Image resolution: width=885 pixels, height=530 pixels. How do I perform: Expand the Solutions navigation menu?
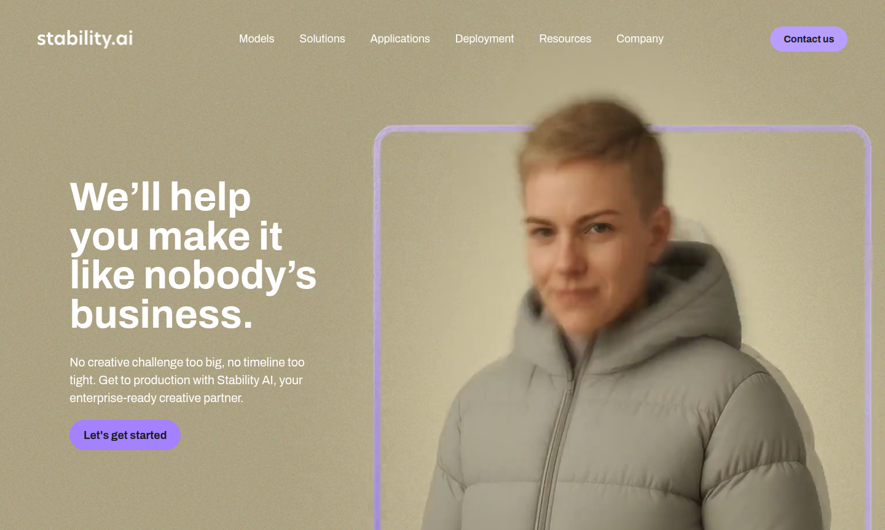(x=322, y=39)
